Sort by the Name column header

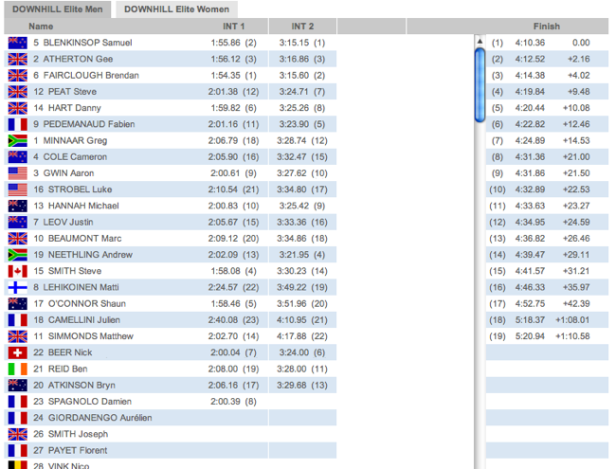[x=41, y=27]
